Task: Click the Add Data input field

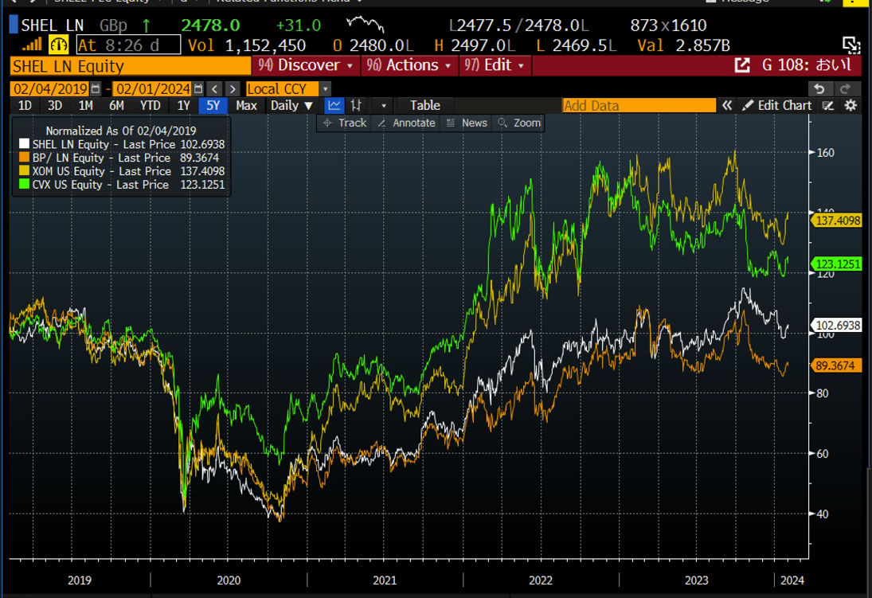Action: [x=639, y=105]
